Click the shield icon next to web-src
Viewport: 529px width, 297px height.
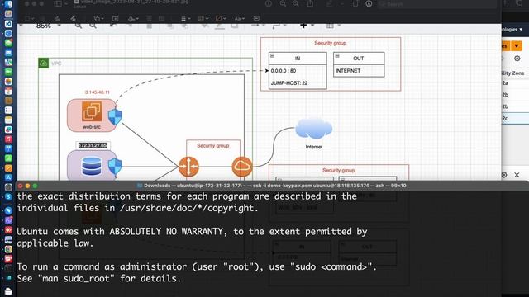coord(115,117)
